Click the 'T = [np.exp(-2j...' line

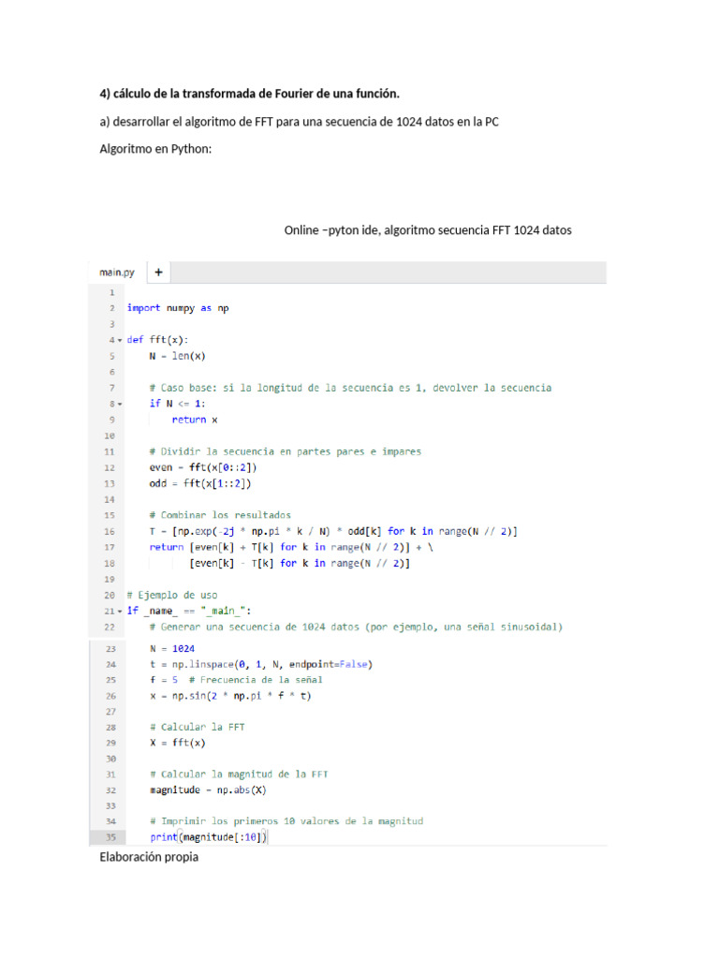[x=333, y=531]
